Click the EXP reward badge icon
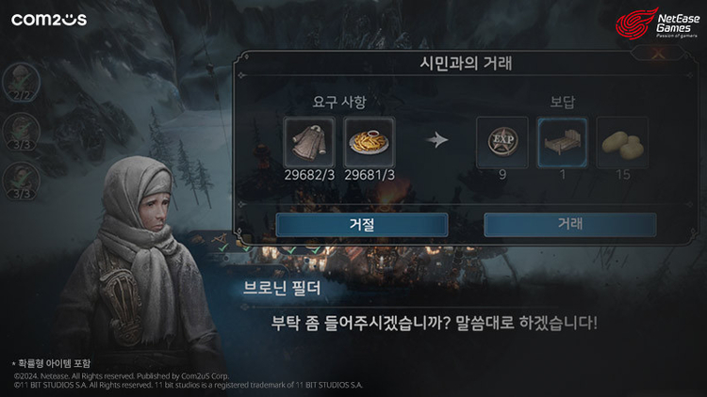 [x=502, y=142]
